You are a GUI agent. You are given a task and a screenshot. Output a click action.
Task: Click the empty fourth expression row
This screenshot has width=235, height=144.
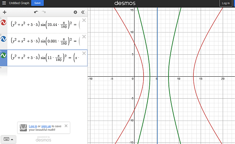click(x=43, y=71)
